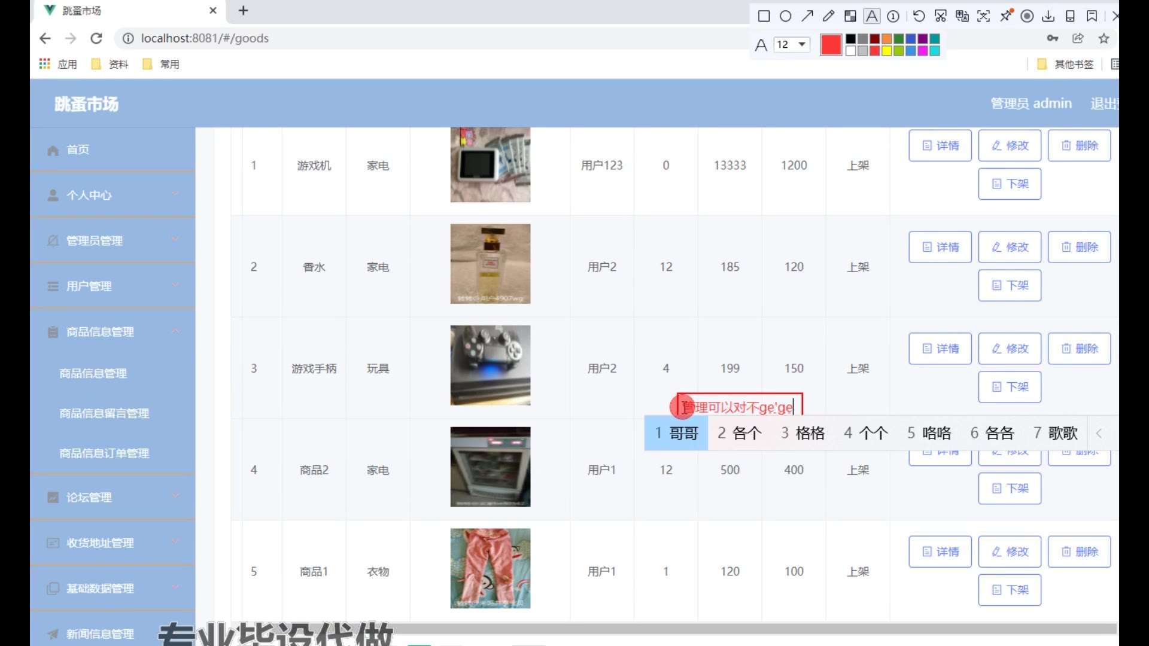Click 详情 button for 游戏机 row
This screenshot has width=1149, height=646.
click(x=940, y=145)
